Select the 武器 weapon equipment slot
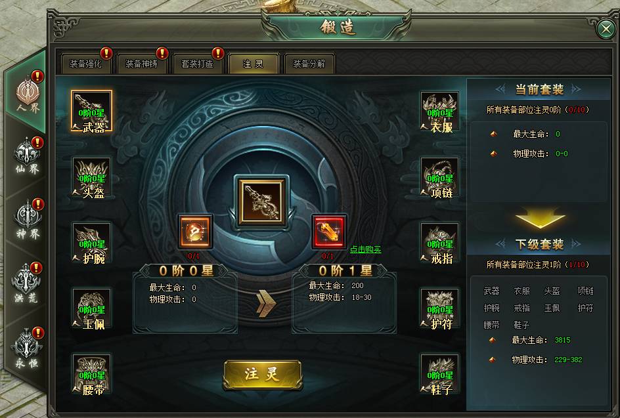The image size is (620, 418). point(92,111)
